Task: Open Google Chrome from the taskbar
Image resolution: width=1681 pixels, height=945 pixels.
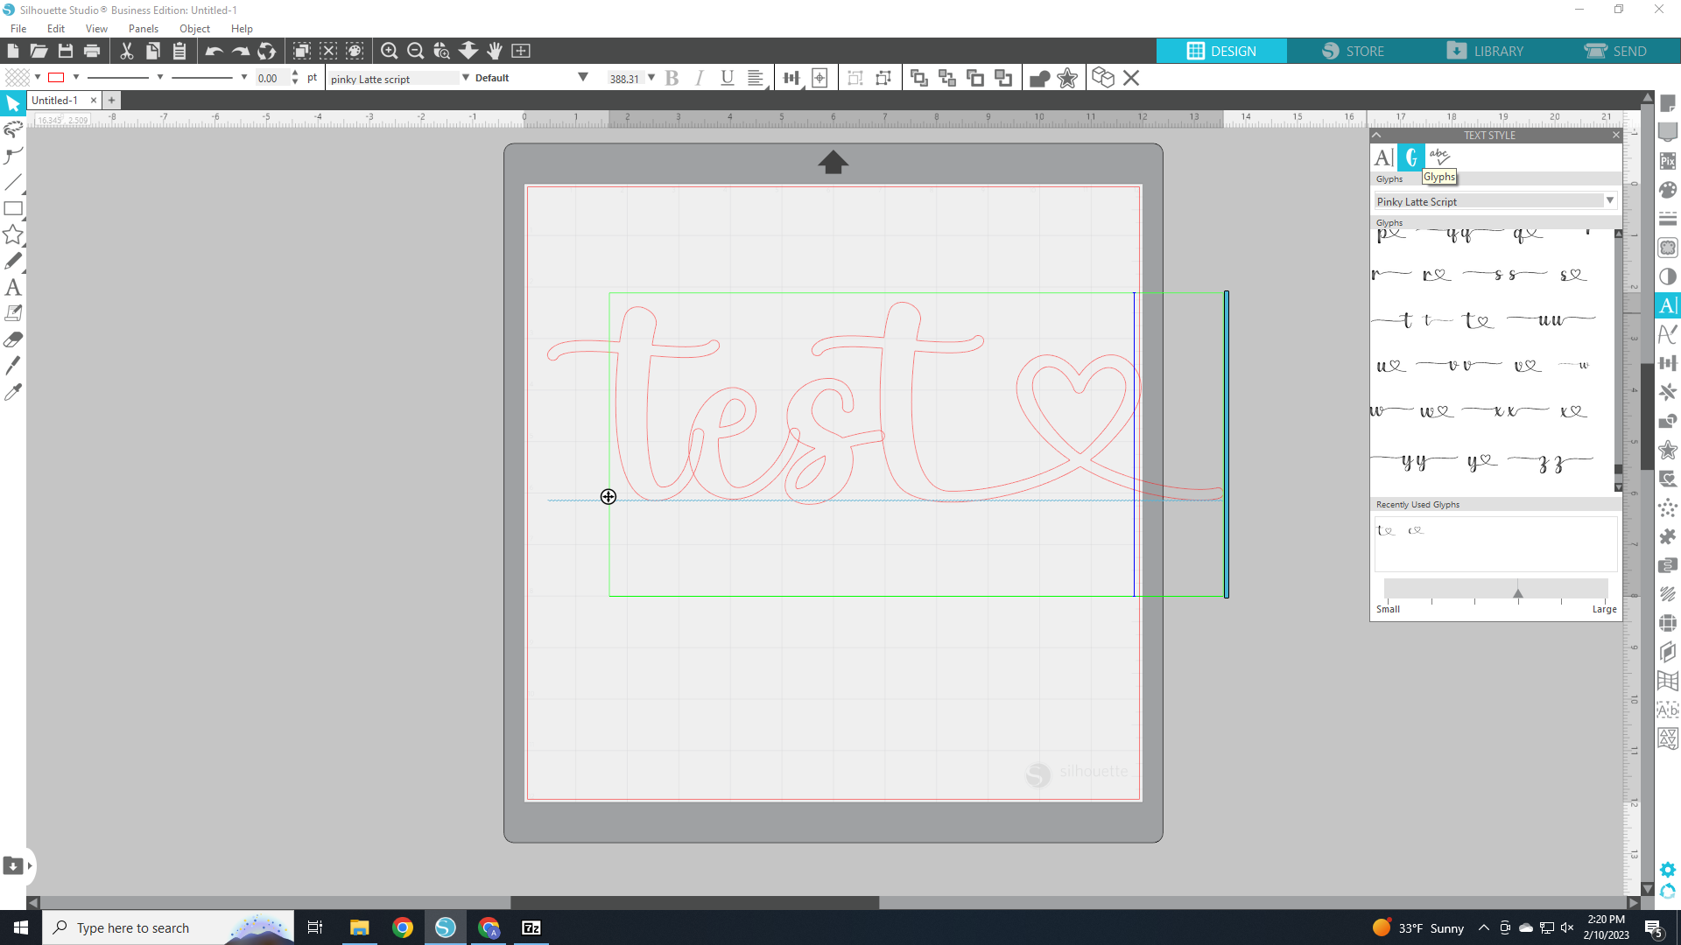Action: (402, 927)
